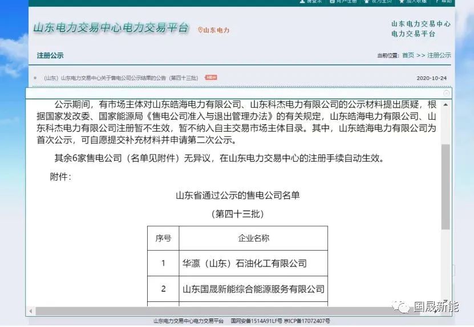Click the location pin icon beside 山东电力
Screen dimensions: 474x327
[x=200, y=30]
